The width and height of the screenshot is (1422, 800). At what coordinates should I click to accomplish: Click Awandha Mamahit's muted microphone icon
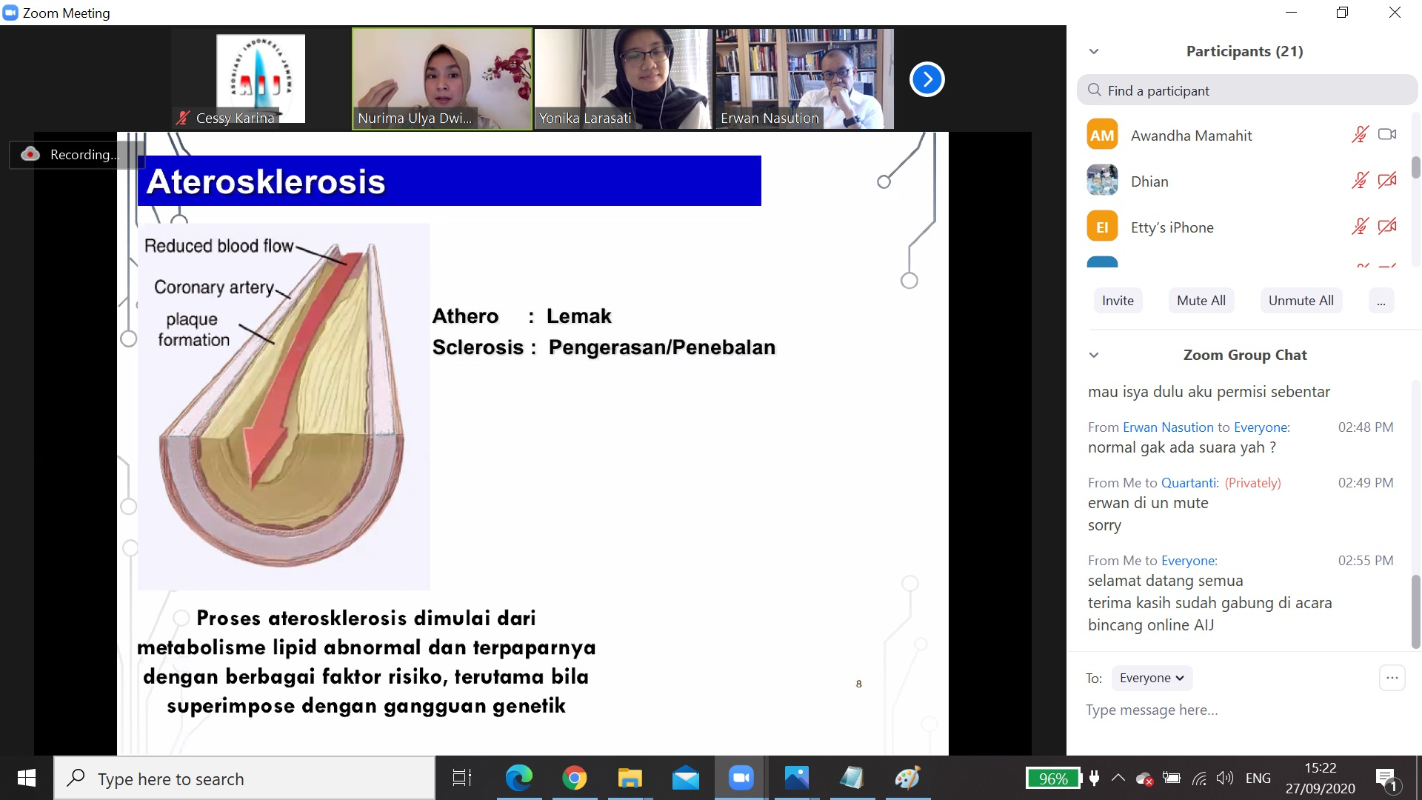point(1360,135)
